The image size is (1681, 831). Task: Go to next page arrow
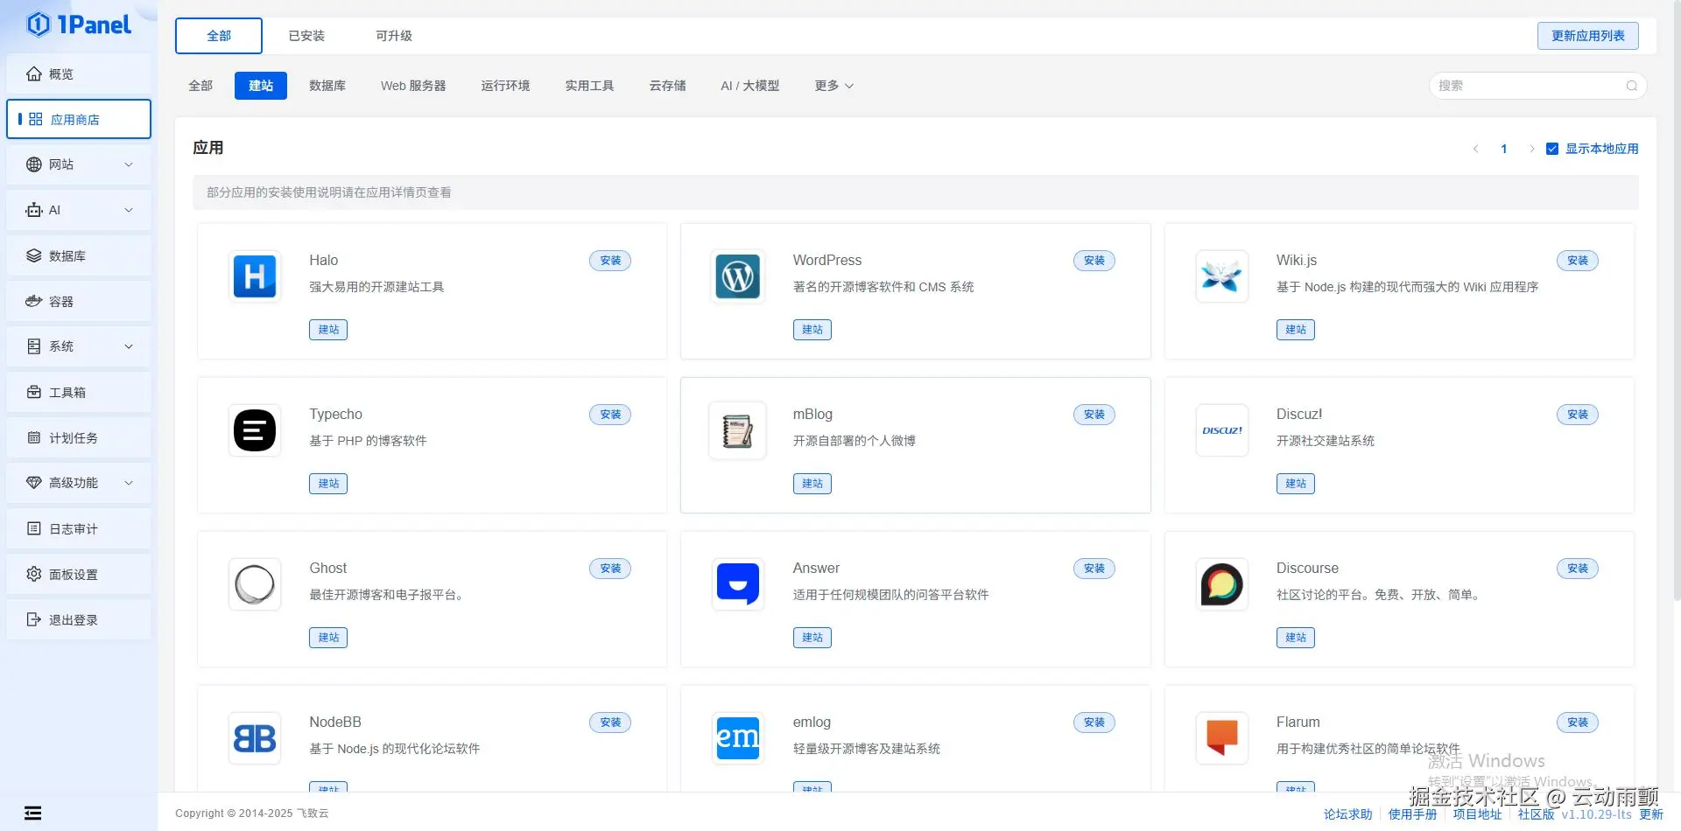click(1531, 149)
